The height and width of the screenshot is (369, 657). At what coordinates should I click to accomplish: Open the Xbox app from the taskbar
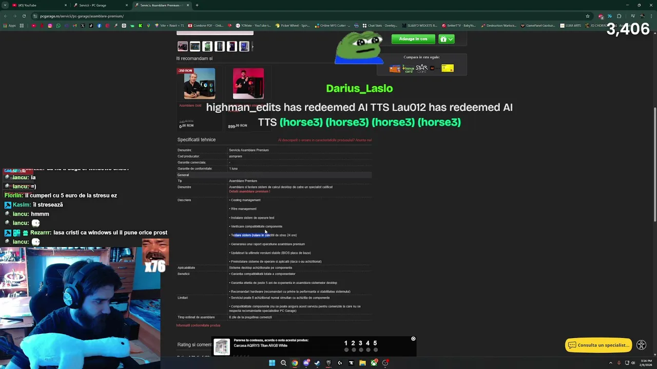tap(374, 363)
